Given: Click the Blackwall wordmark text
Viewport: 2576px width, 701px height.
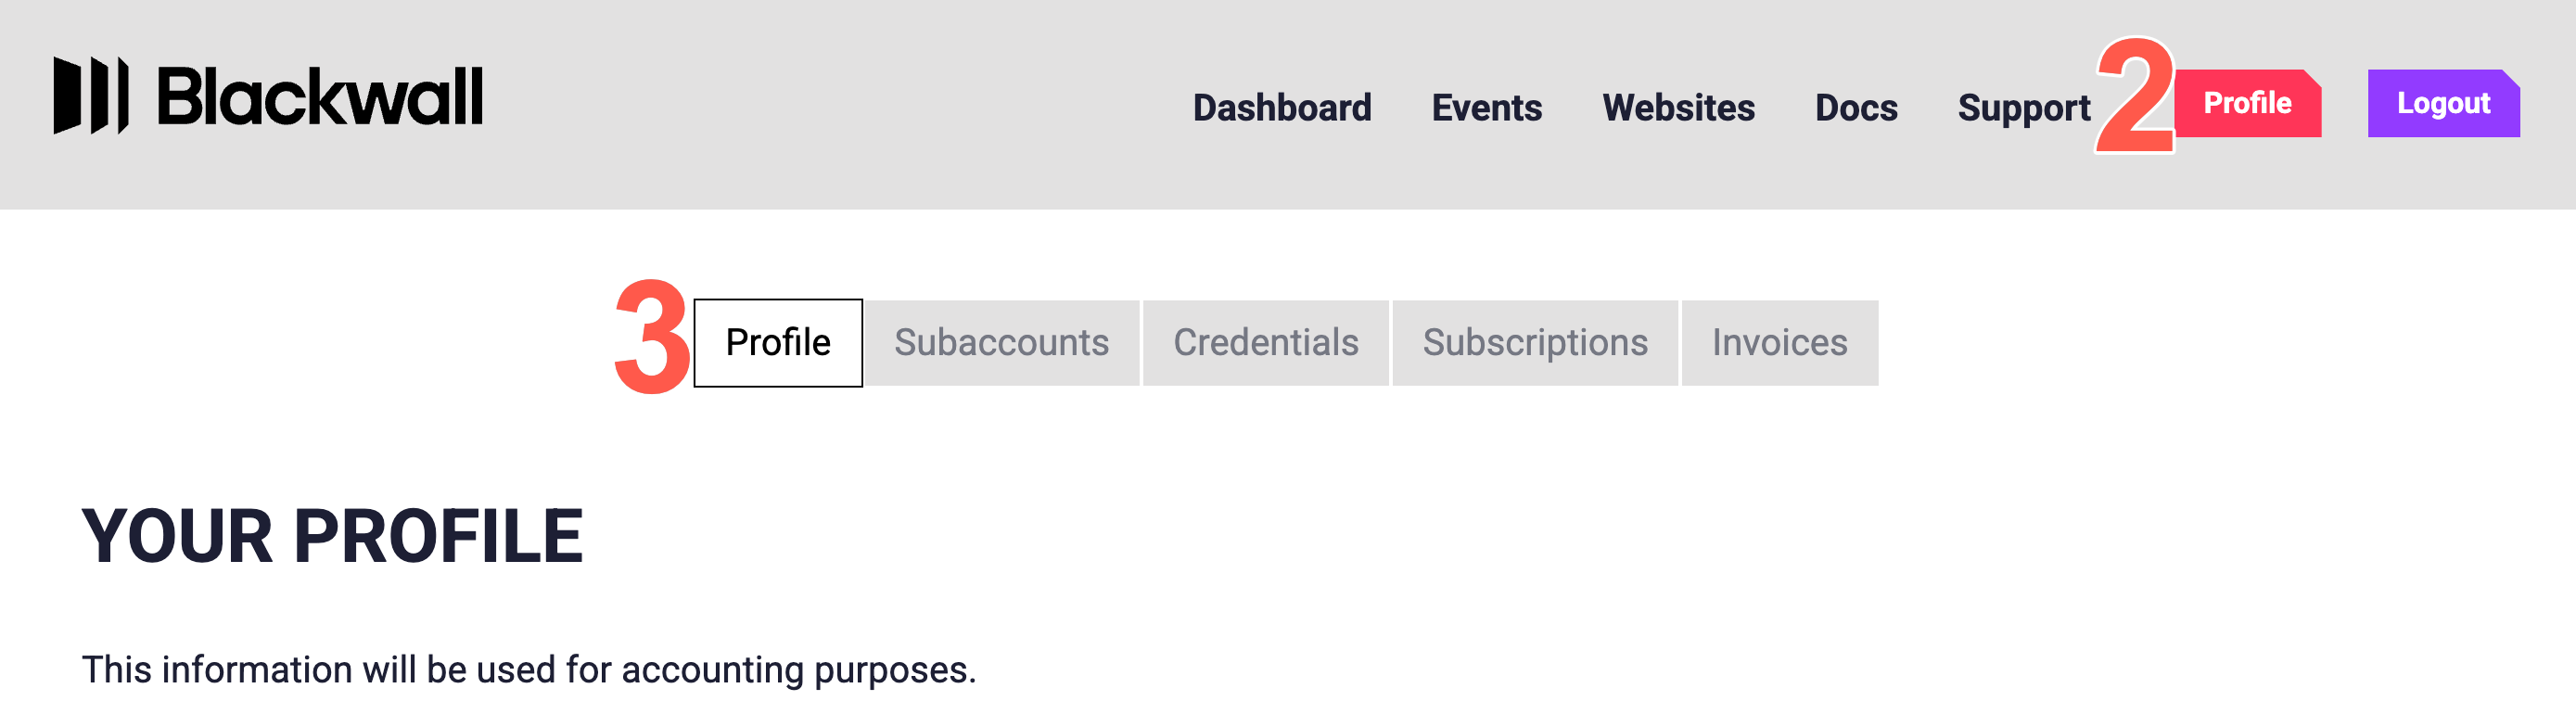Looking at the screenshot, I should (x=320, y=97).
